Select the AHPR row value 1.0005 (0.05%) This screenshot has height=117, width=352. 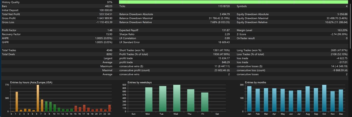pyautogui.click(x=104, y=38)
